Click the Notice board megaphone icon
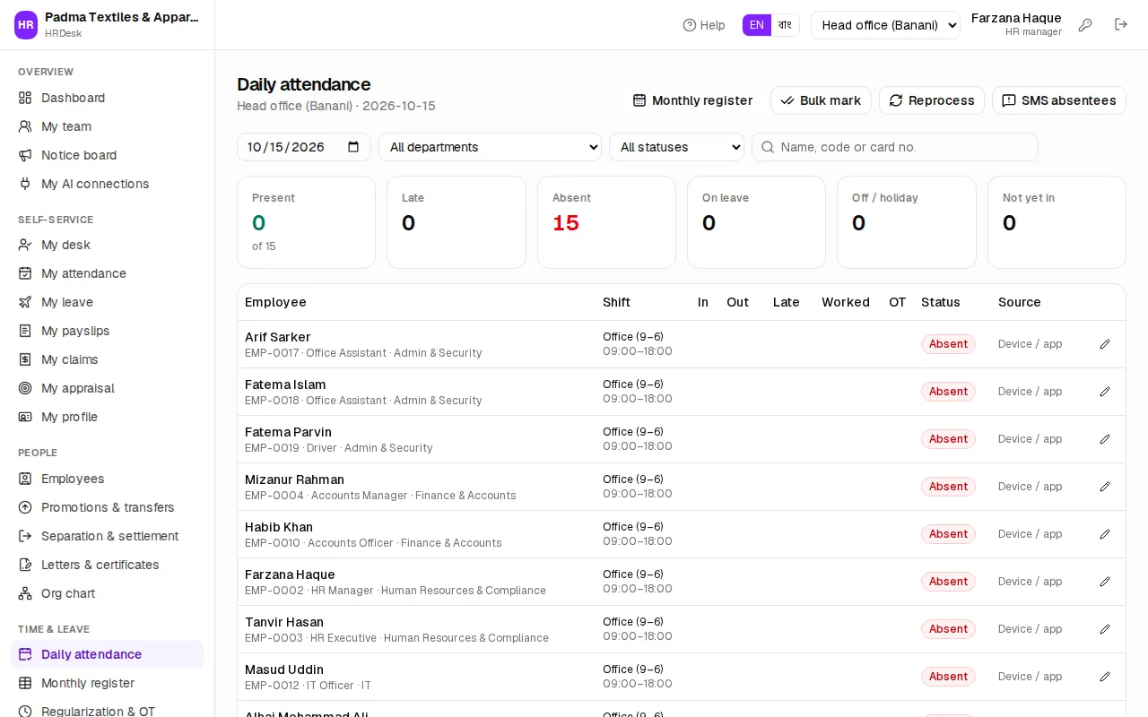Image resolution: width=1148 pixels, height=717 pixels. click(25, 155)
